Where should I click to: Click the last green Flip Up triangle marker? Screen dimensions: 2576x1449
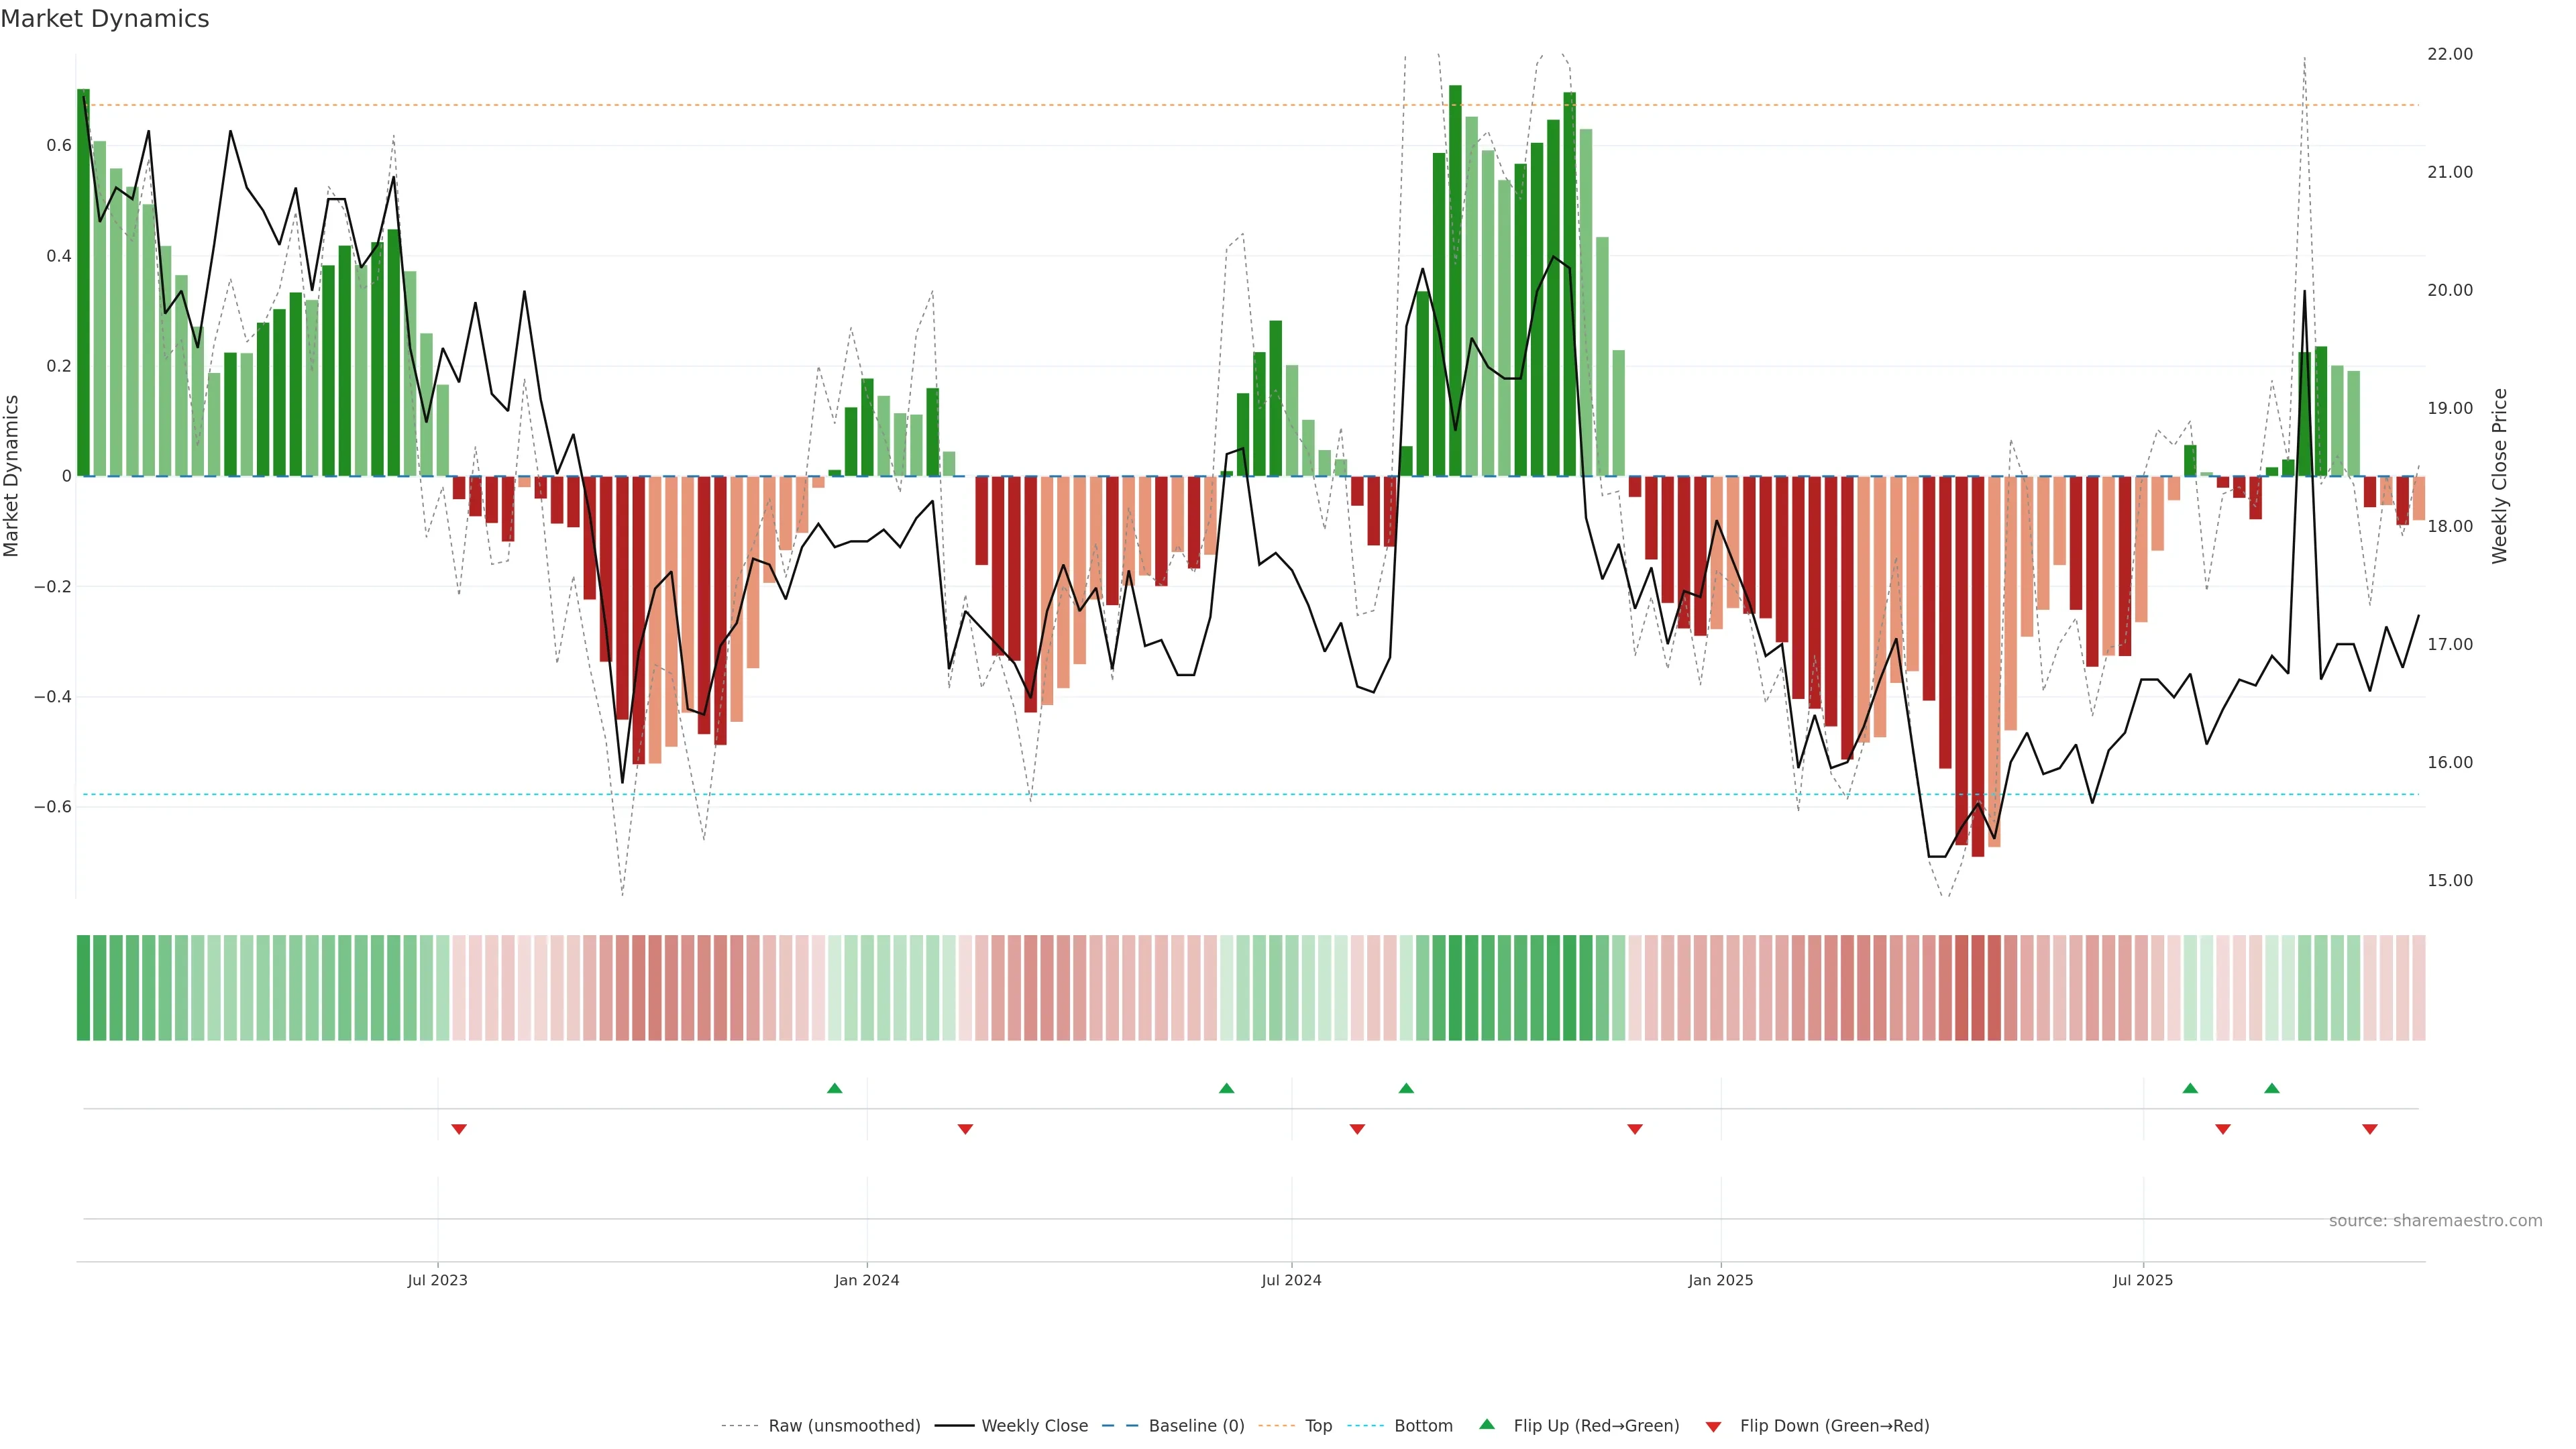[x=2272, y=1088]
